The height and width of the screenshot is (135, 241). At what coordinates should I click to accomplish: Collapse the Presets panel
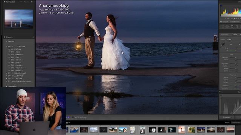coord(4,37)
